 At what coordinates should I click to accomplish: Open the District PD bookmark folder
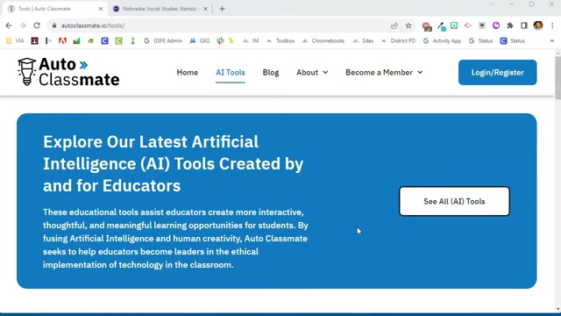(398, 41)
